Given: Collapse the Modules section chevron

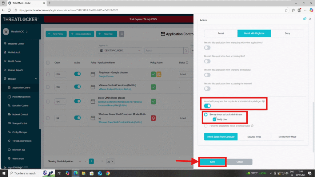Looking at the screenshot, I should pos(36,79).
